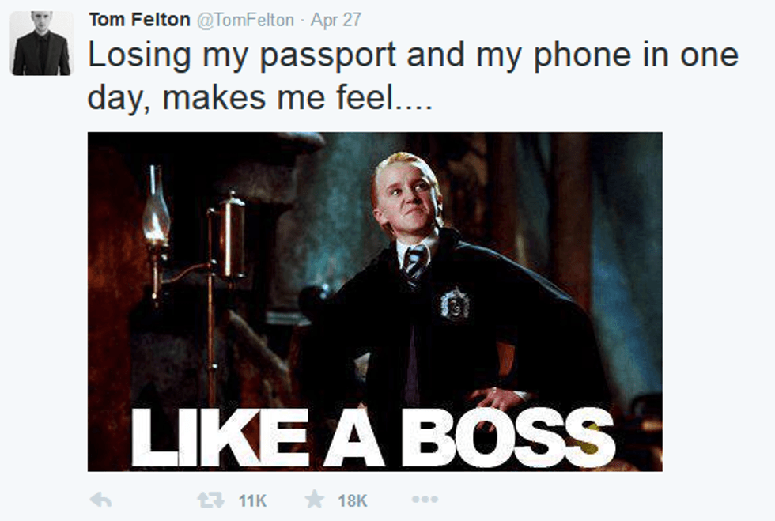
Task: Click the 11K retweet count
Action: coord(252,500)
